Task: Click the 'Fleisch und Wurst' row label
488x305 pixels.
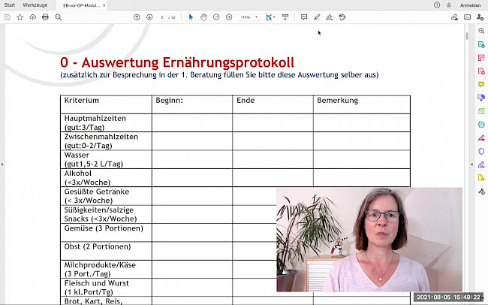Action: click(97, 283)
